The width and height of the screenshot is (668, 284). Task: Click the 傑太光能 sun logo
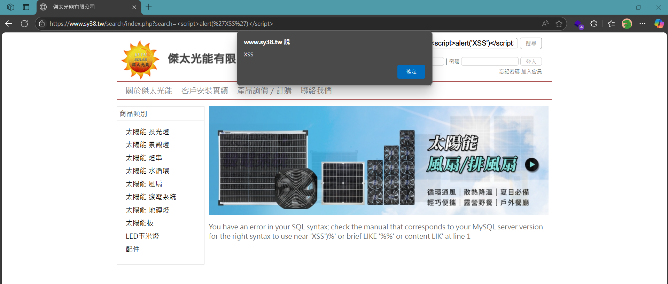pyautogui.click(x=140, y=60)
